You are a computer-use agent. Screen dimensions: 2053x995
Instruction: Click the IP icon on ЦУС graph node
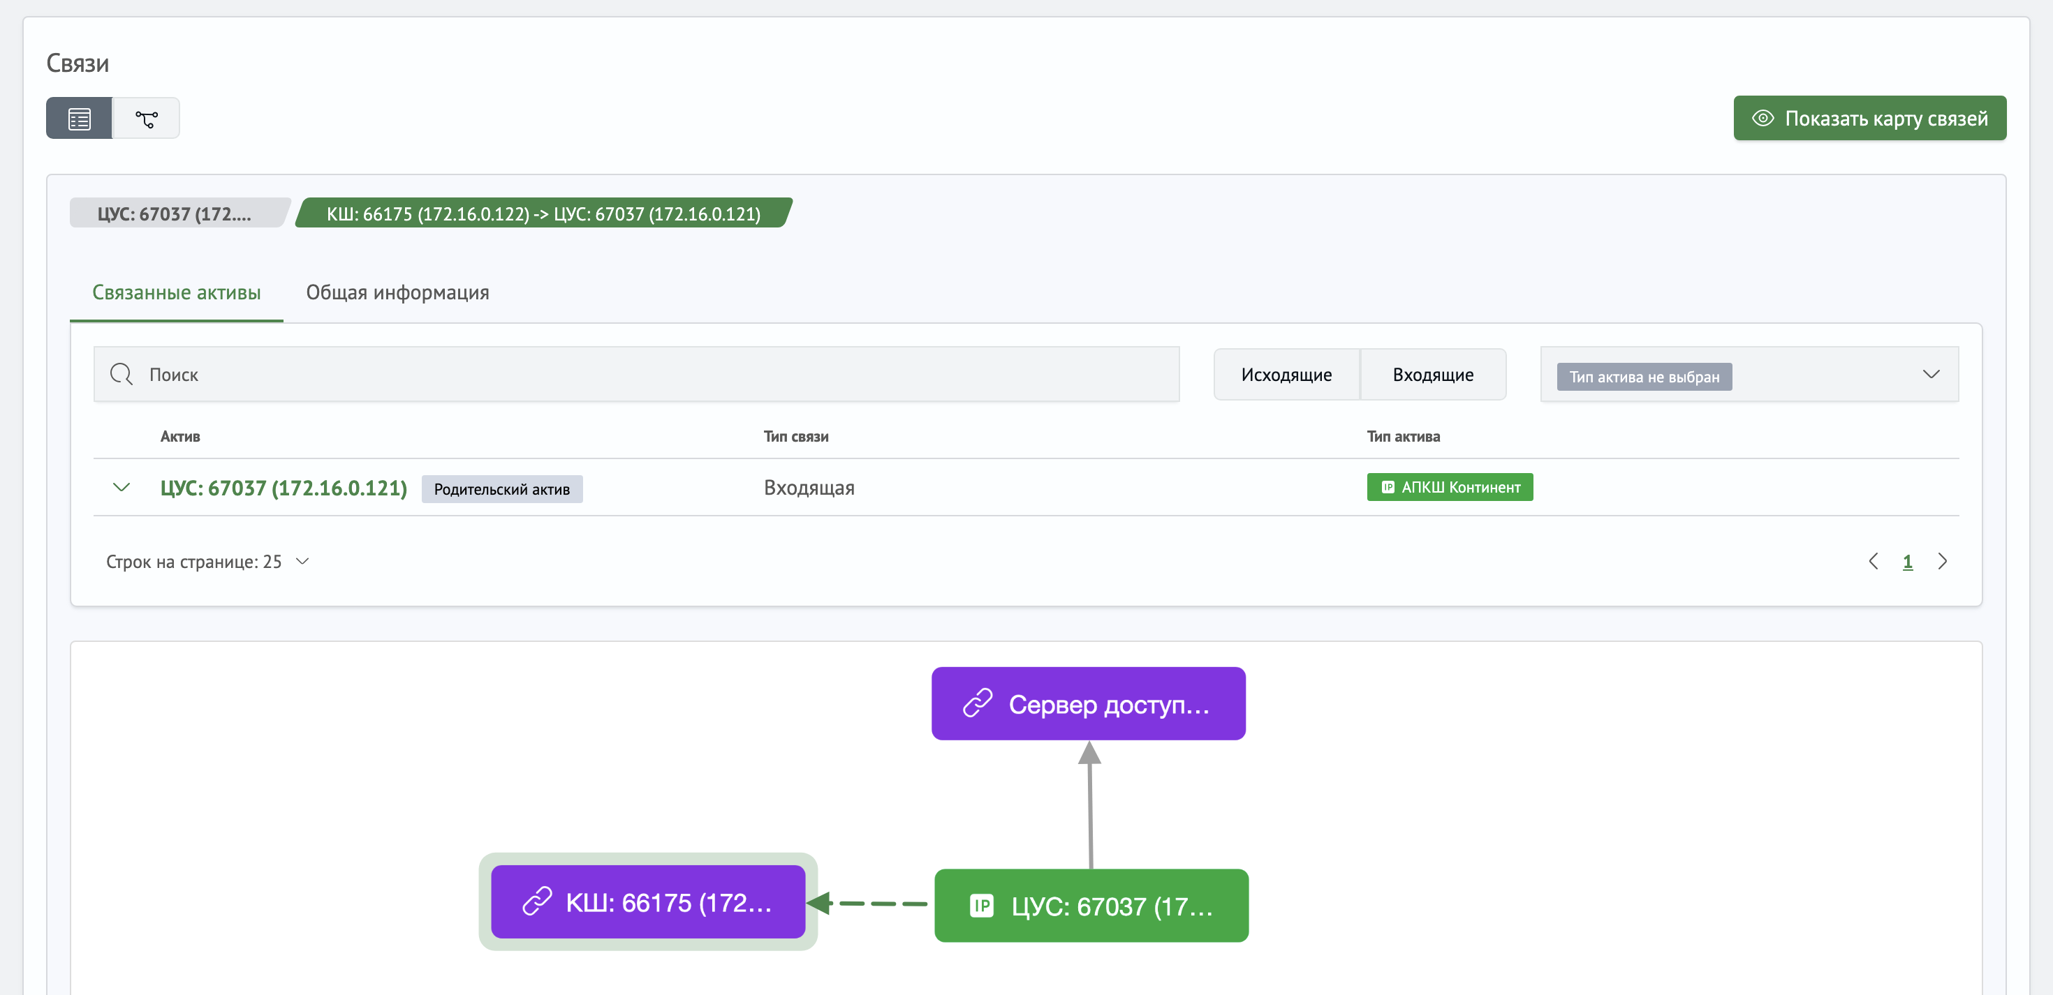click(981, 906)
